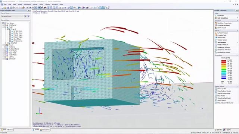The width and height of the screenshot is (239, 134).
Task: Show Residual Pressure results
Action: 223,45
